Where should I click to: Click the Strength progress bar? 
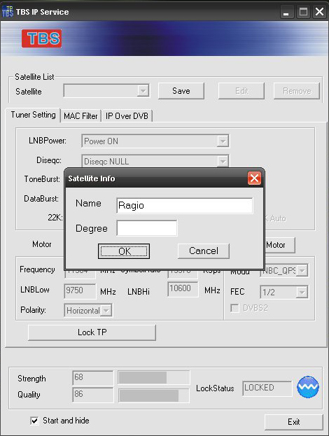click(154, 378)
